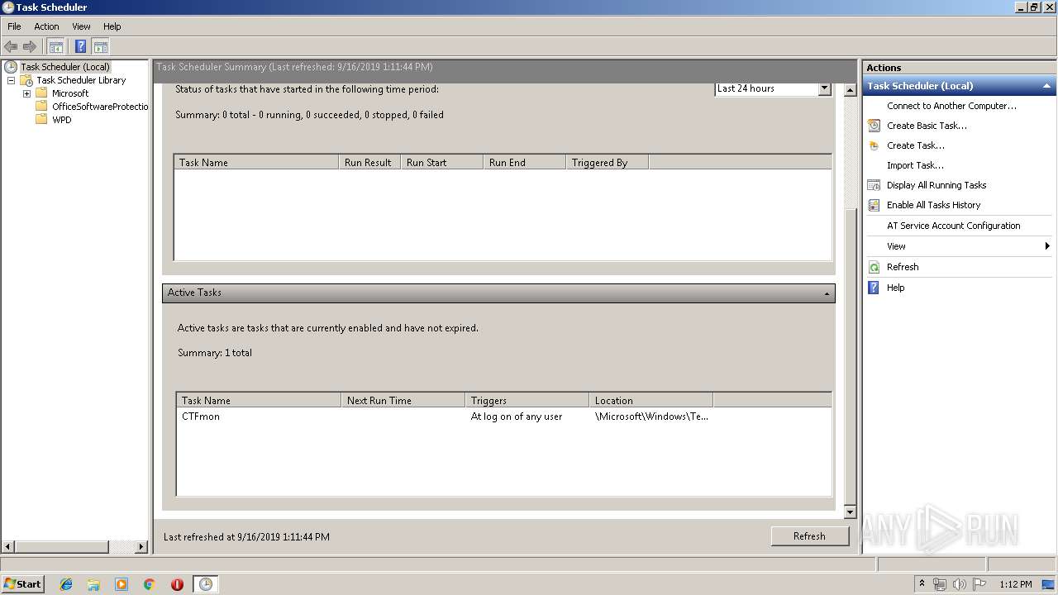Toggle Show/Hide Console Tree toolbar icon
This screenshot has width=1058, height=595.
(x=55, y=47)
